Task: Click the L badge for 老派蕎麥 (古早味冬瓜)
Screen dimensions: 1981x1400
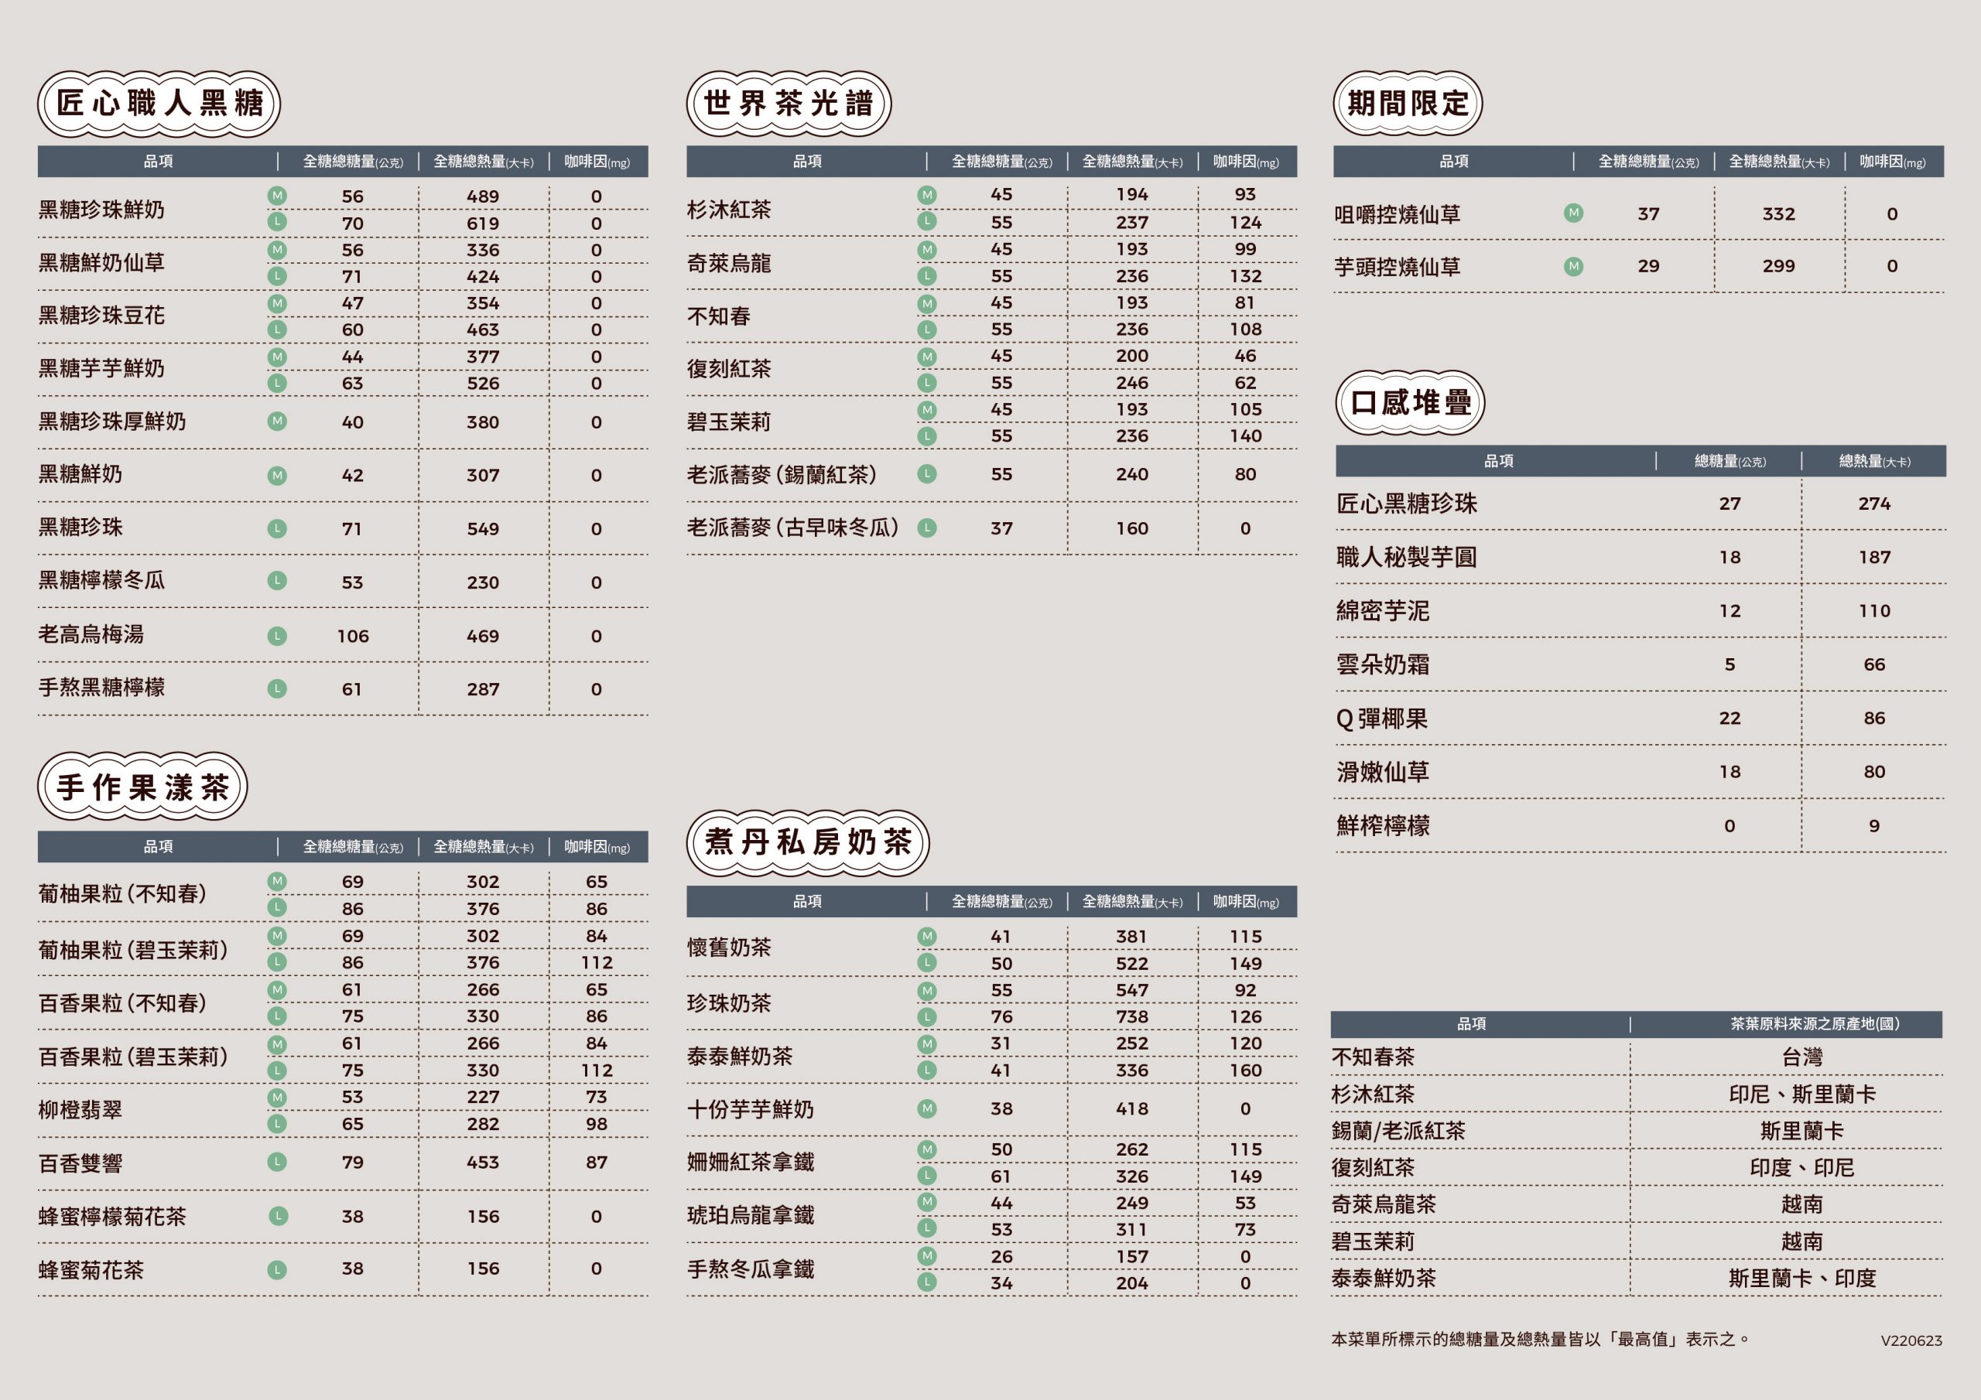Action: (926, 528)
